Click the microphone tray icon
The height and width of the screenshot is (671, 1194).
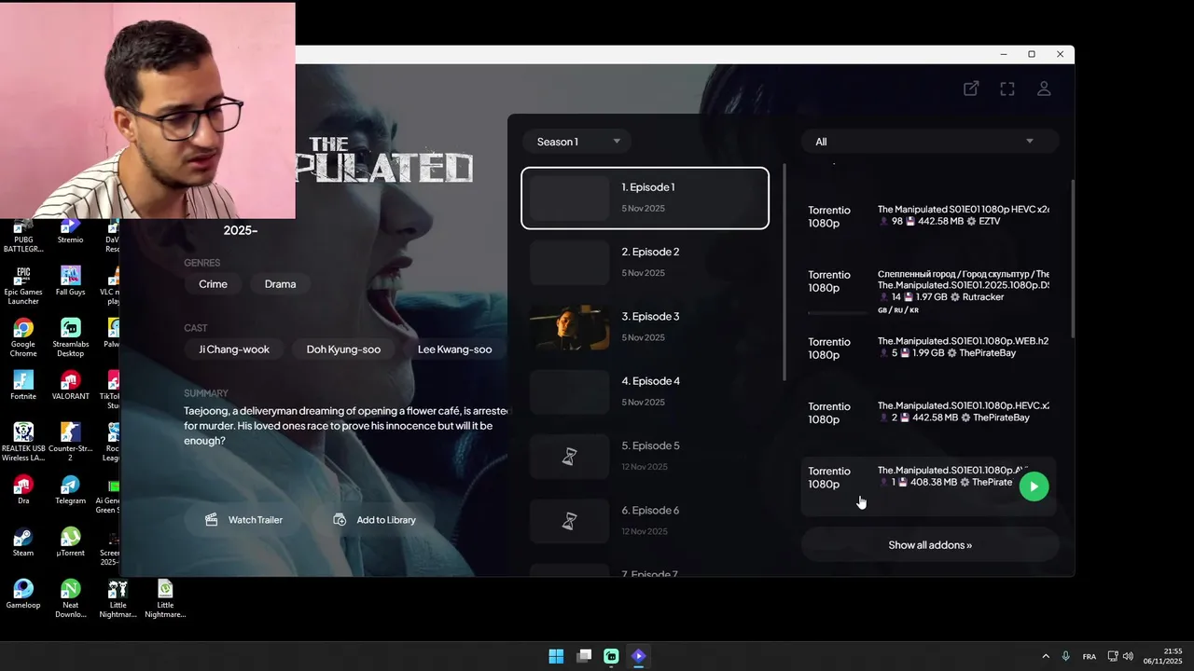point(1065,656)
